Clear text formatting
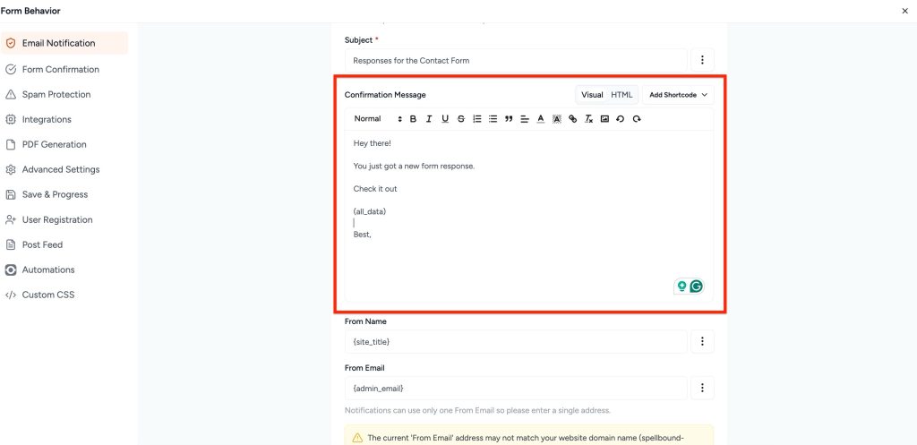Image resolution: width=917 pixels, height=445 pixels. pos(589,119)
